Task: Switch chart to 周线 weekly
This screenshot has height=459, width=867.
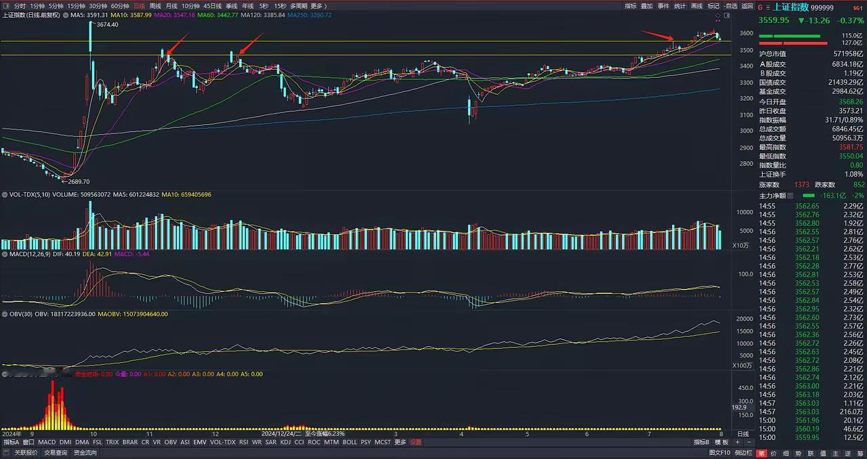Action: coord(155,5)
